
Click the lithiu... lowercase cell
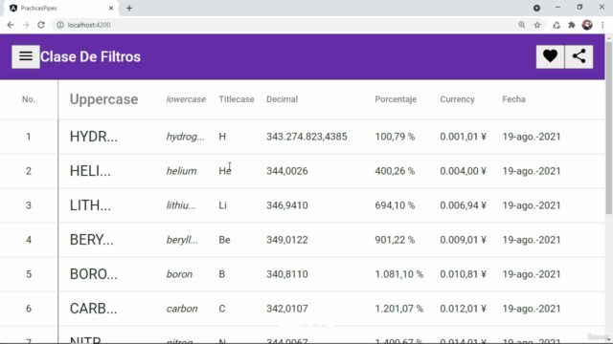181,205
